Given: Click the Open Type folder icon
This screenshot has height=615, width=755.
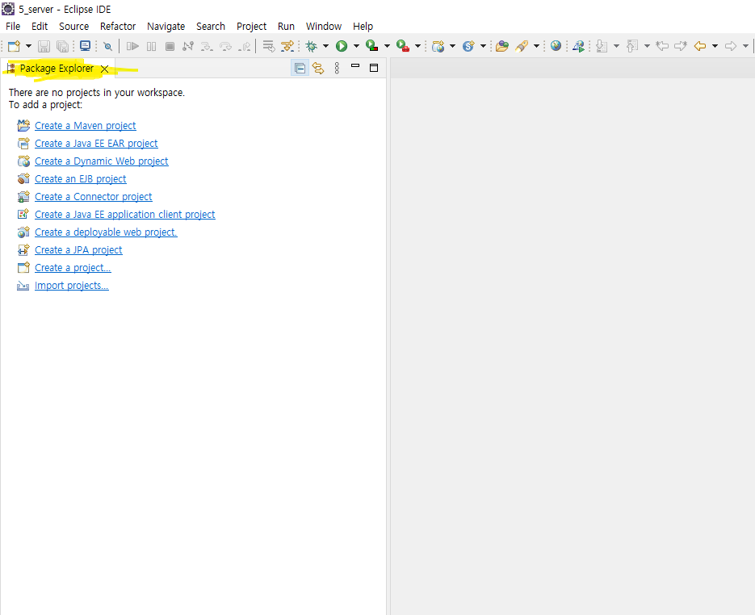Looking at the screenshot, I should 502,46.
